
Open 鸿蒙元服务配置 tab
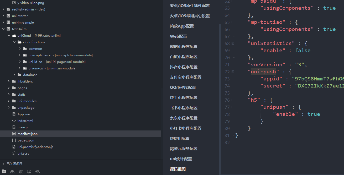click(x=184, y=149)
